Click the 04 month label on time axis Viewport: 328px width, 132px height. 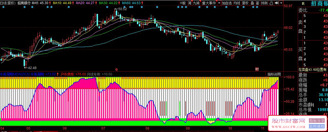[2, 128]
